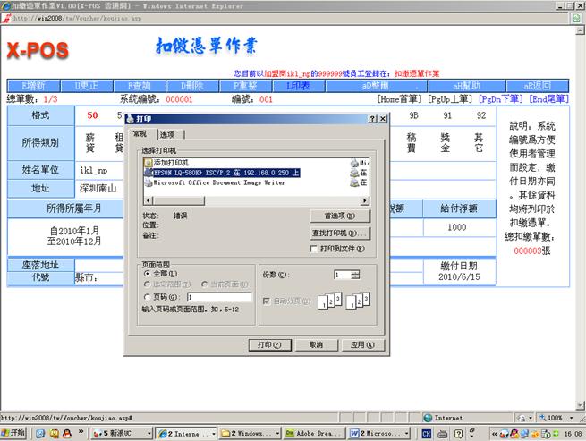Click the 查找打印机 button

pyautogui.click(x=340, y=233)
